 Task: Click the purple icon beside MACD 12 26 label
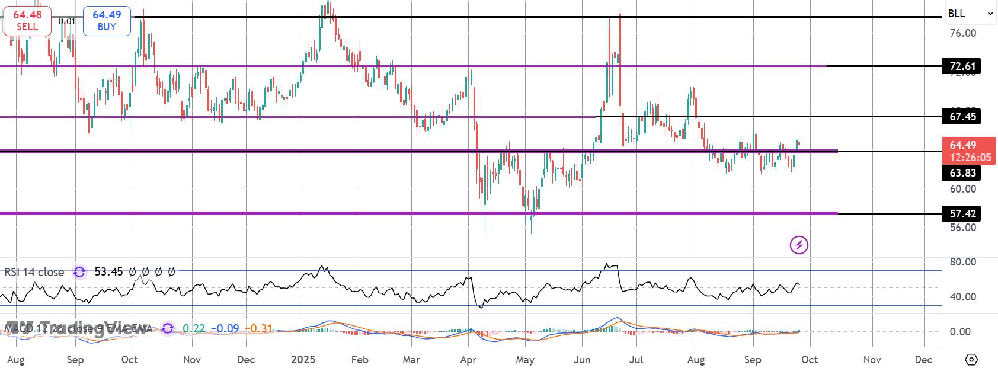point(168,328)
